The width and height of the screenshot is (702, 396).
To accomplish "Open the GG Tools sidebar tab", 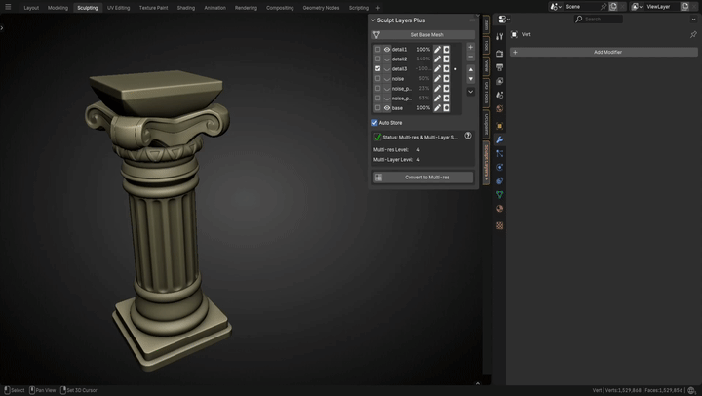I will pyautogui.click(x=487, y=92).
